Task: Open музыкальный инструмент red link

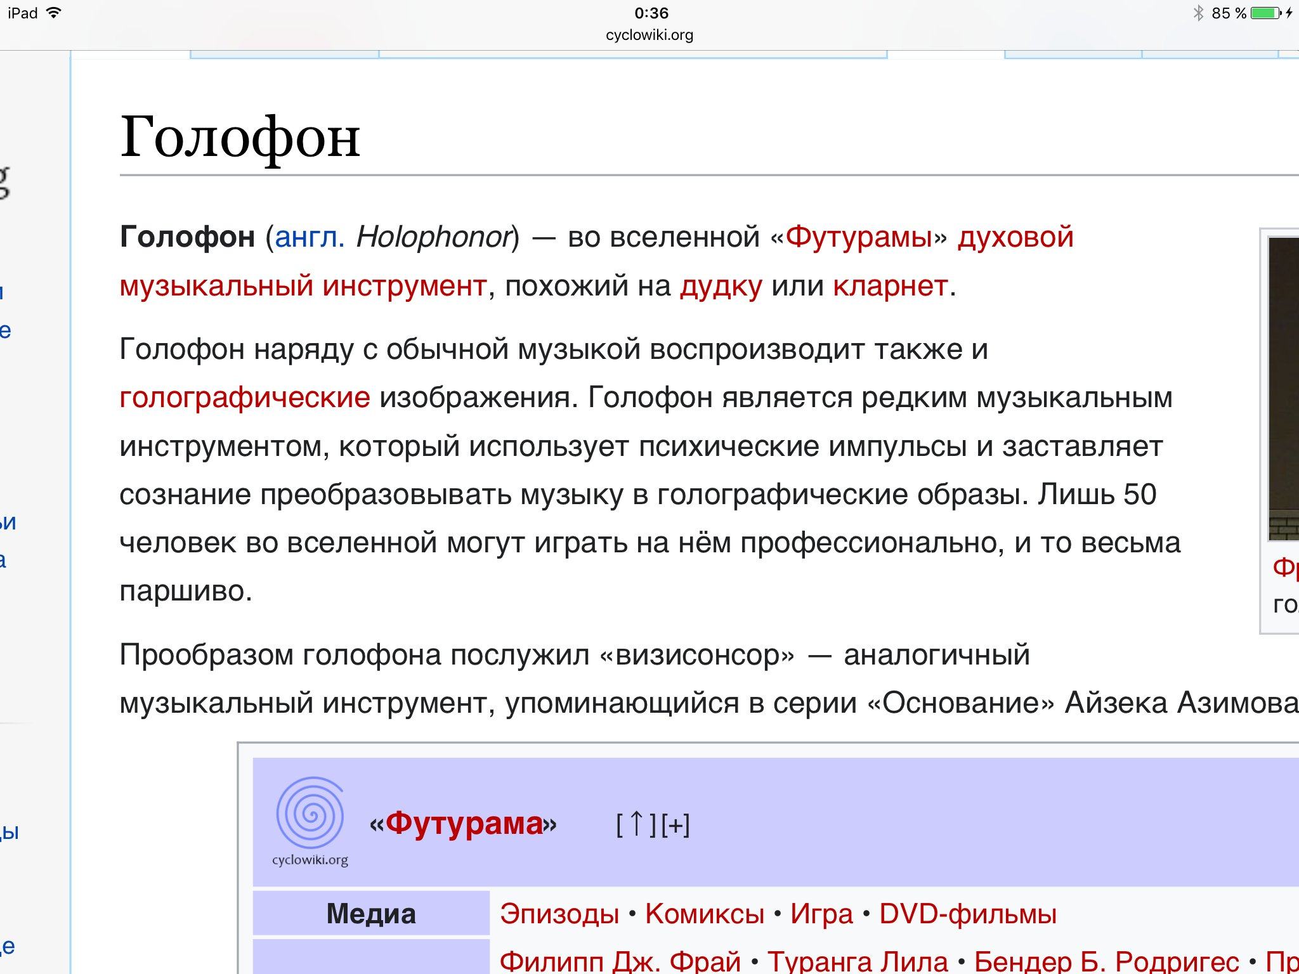Action: coord(303,286)
